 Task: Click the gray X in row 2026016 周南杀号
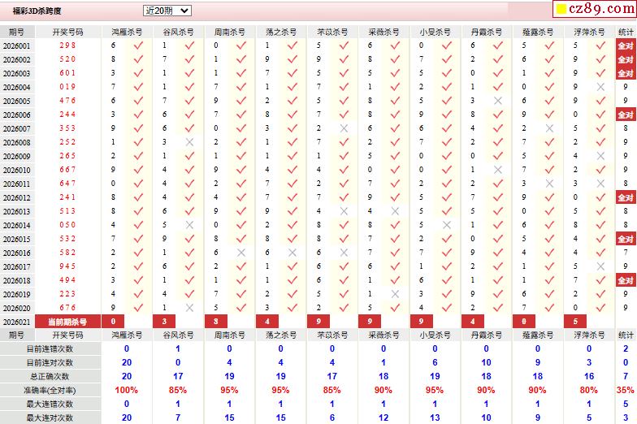pyautogui.click(x=240, y=253)
